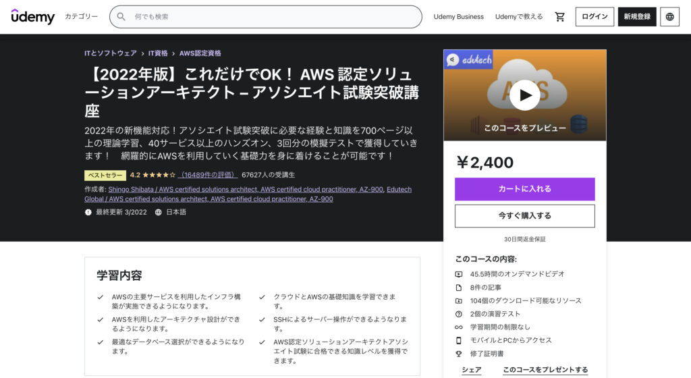The height and width of the screenshot is (378, 691).
Task: Click the このコースの内容 heading
Action: tap(486, 259)
